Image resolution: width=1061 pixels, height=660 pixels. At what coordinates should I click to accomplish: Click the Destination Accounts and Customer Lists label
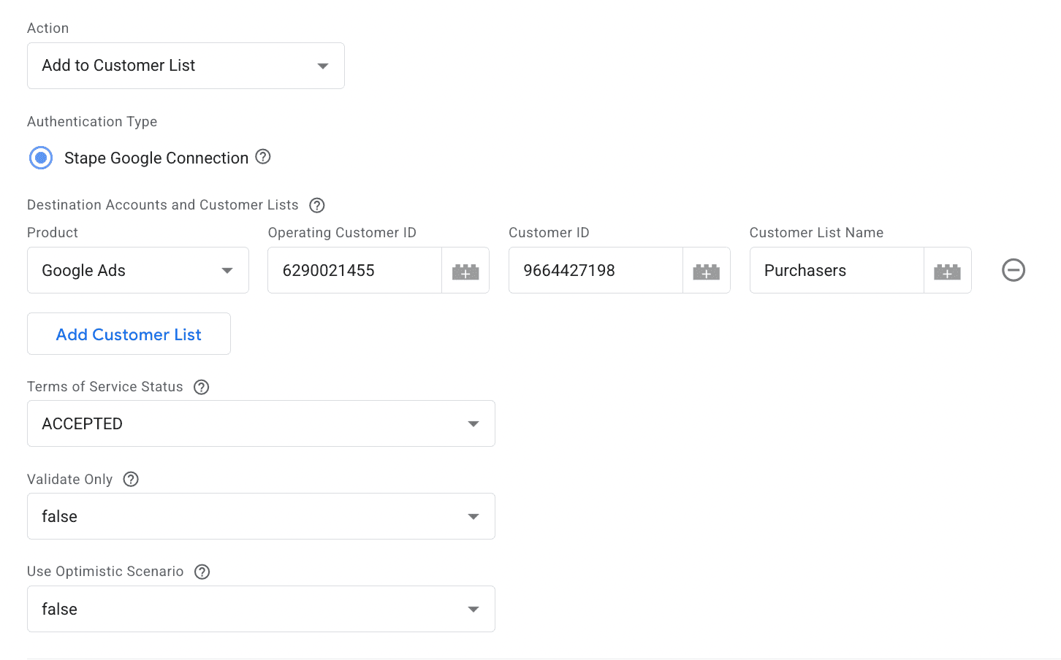pyautogui.click(x=163, y=205)
